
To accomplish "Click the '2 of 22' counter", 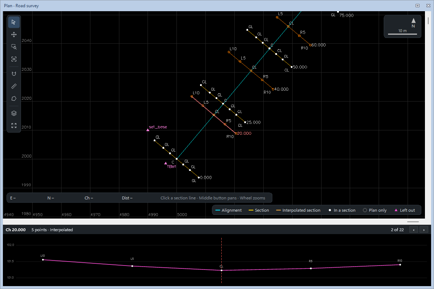I will [x=397, y=230].
